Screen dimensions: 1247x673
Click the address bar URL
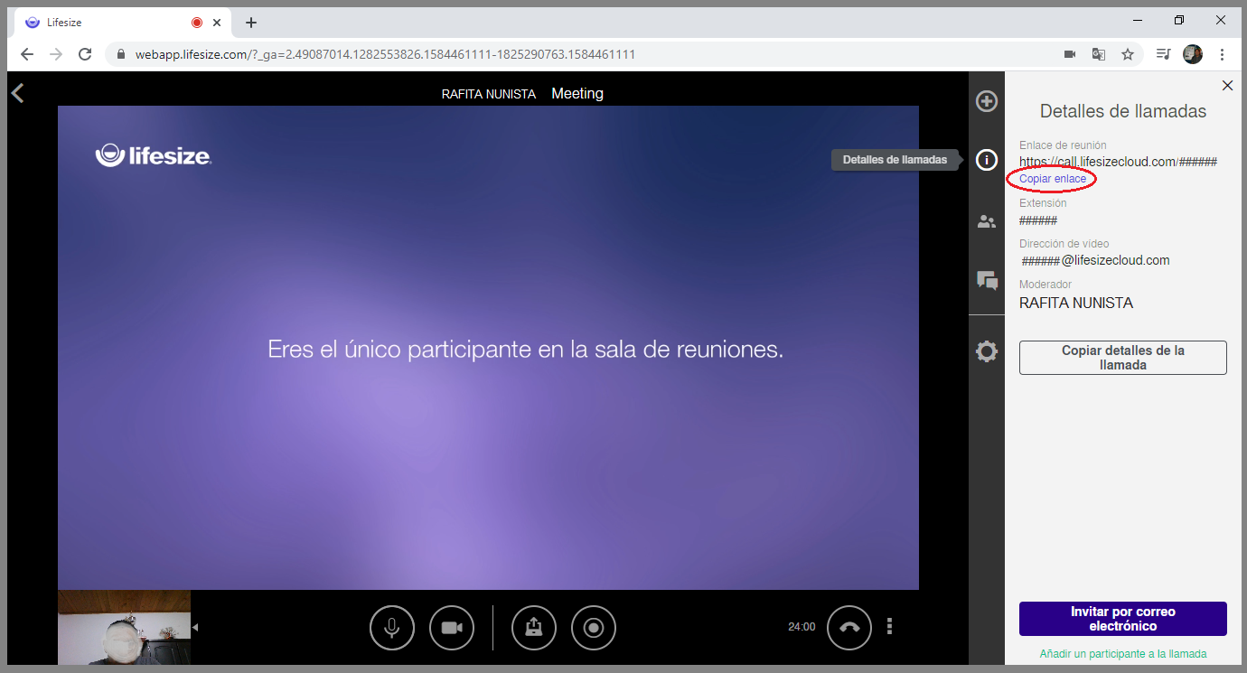coord(385,54)
